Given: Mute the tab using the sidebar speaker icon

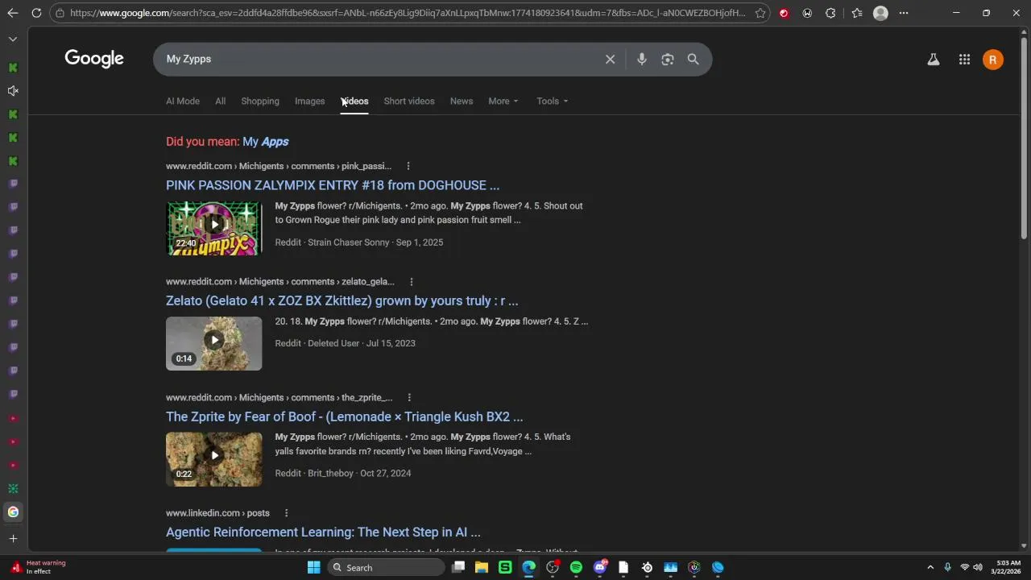Looking at the screenshot, I should pos(13,91).
